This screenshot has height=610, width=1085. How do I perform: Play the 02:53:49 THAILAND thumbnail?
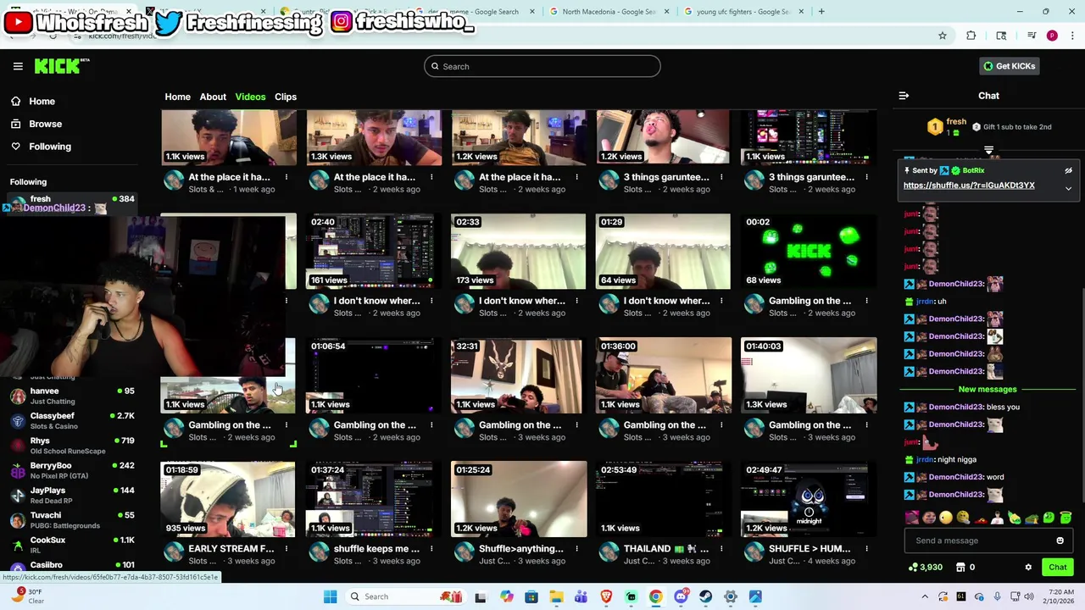(x=663, y=499)
